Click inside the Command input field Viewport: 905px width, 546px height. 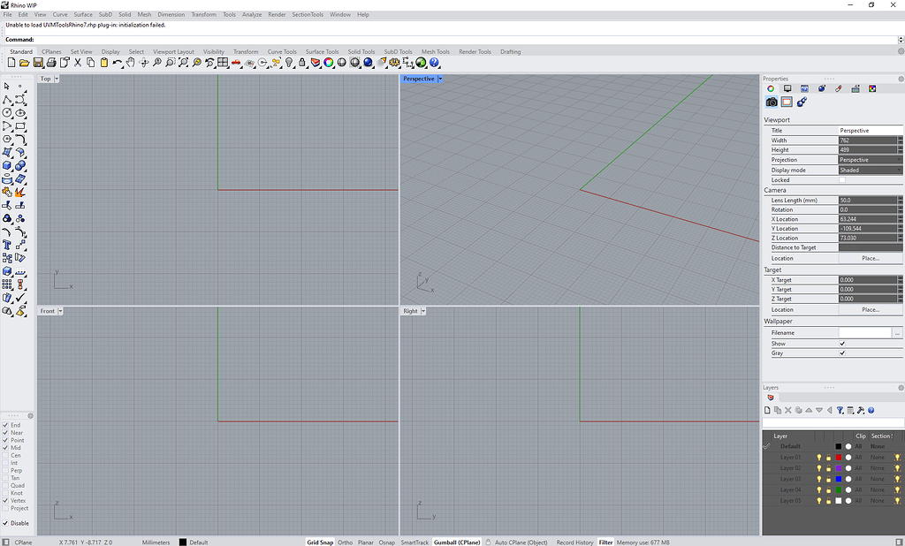click(265, 39)
